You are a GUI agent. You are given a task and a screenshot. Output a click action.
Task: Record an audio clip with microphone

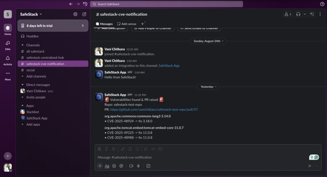click(138, 166)
